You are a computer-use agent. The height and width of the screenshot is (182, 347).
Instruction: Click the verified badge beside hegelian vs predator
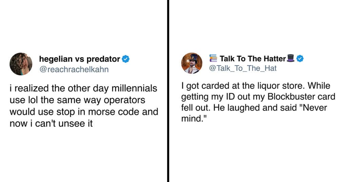(126, 59)
